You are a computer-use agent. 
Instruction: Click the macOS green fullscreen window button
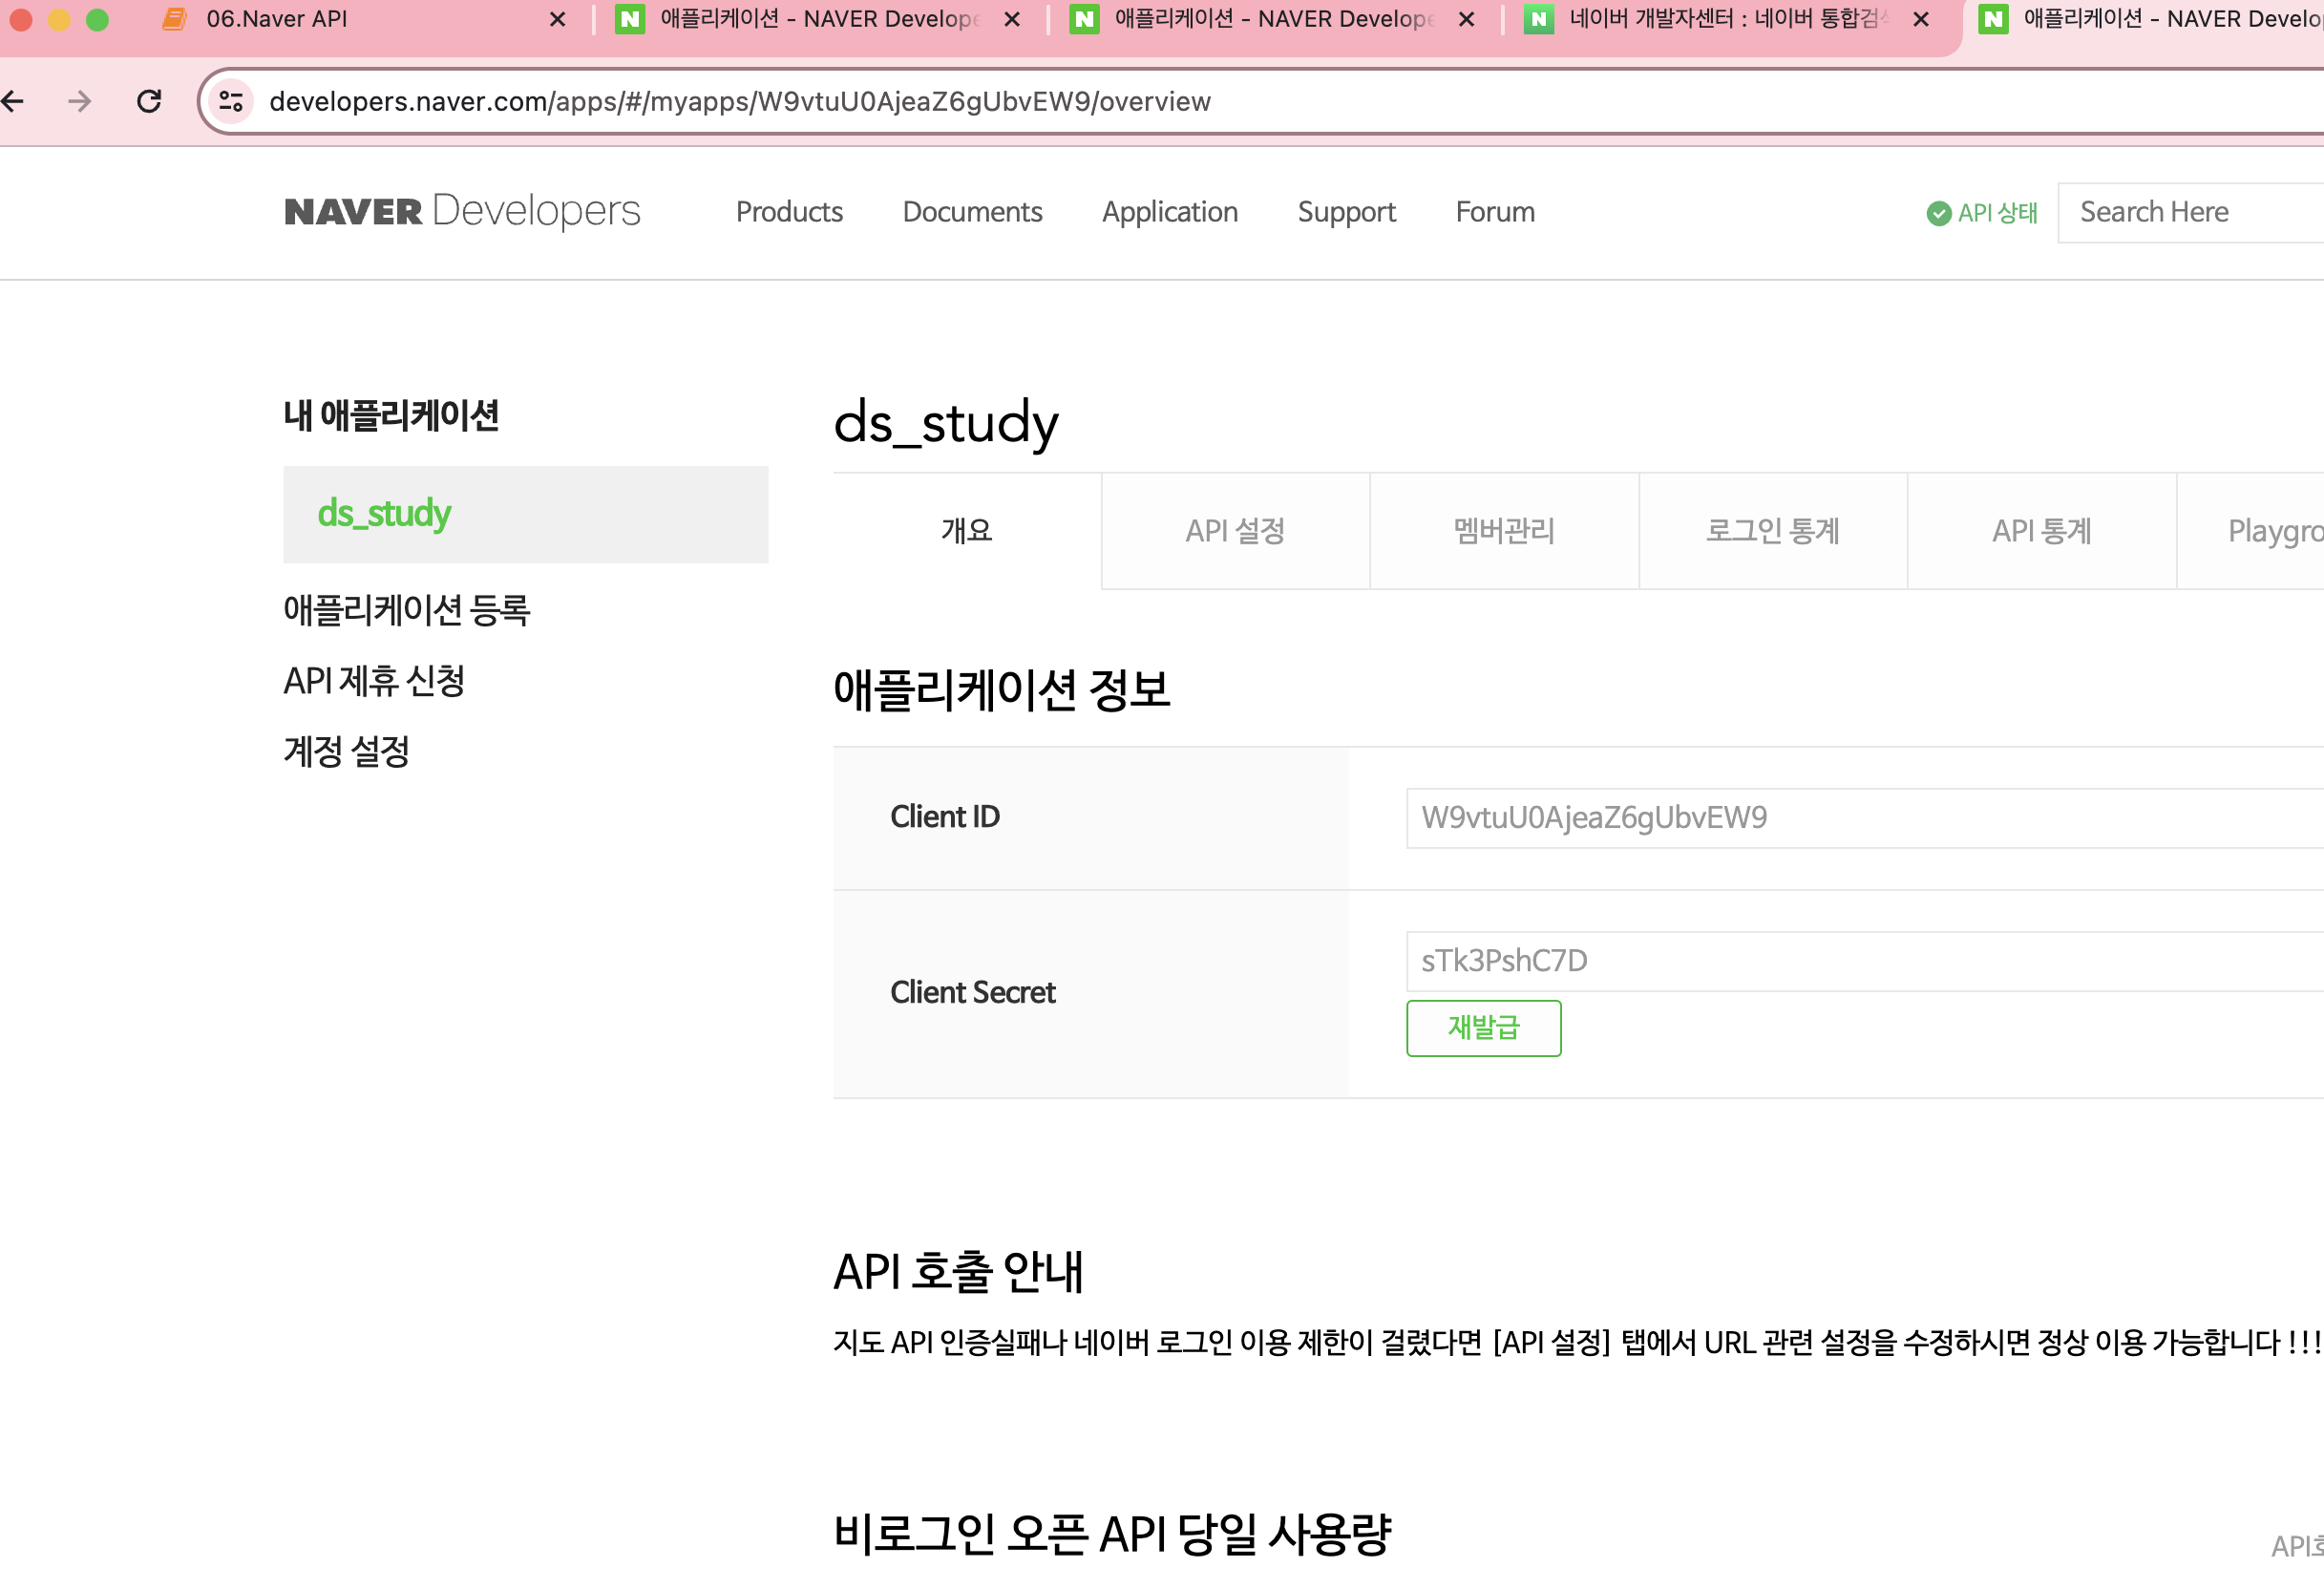coord(97,19)
